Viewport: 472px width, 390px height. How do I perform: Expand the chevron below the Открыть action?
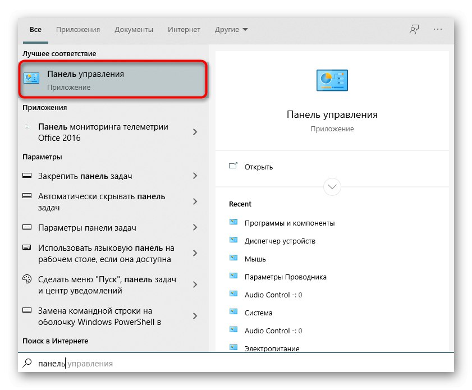point(332,186)
